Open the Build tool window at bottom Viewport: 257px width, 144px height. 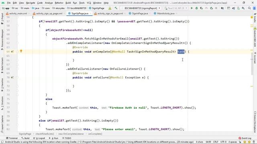25,138
